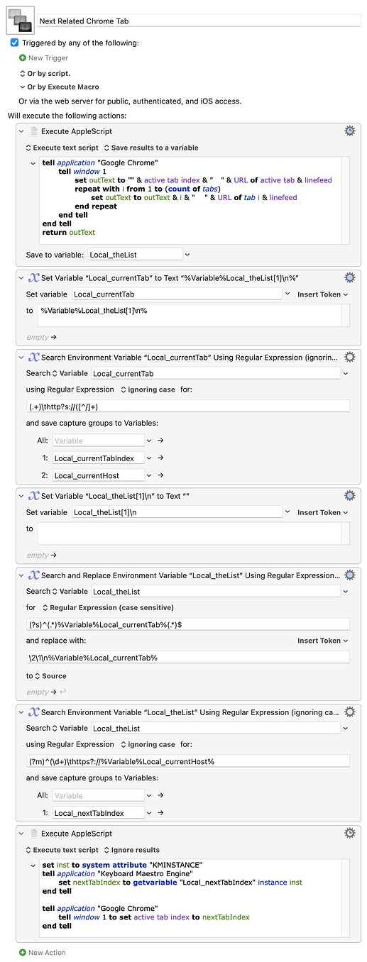This screenshot has width=367, height=962.
Task: Click Insert Token in Set Variable Local_theList[1]\n action
Action: point(323,512)
